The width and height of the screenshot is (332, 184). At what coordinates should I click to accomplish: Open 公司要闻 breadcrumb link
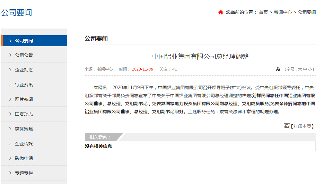coord(307,12)
